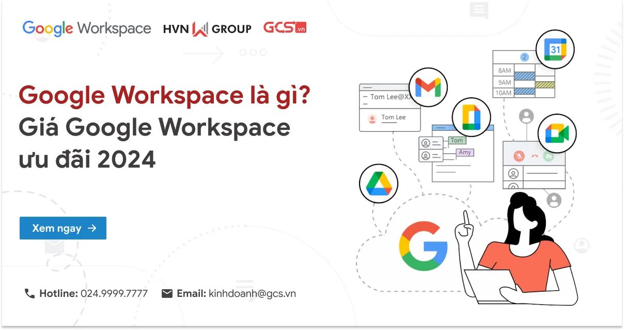This screenshot has width=624, height=330.
Task: Click the Google Calendar icon
Action: (x=555, y=50)
